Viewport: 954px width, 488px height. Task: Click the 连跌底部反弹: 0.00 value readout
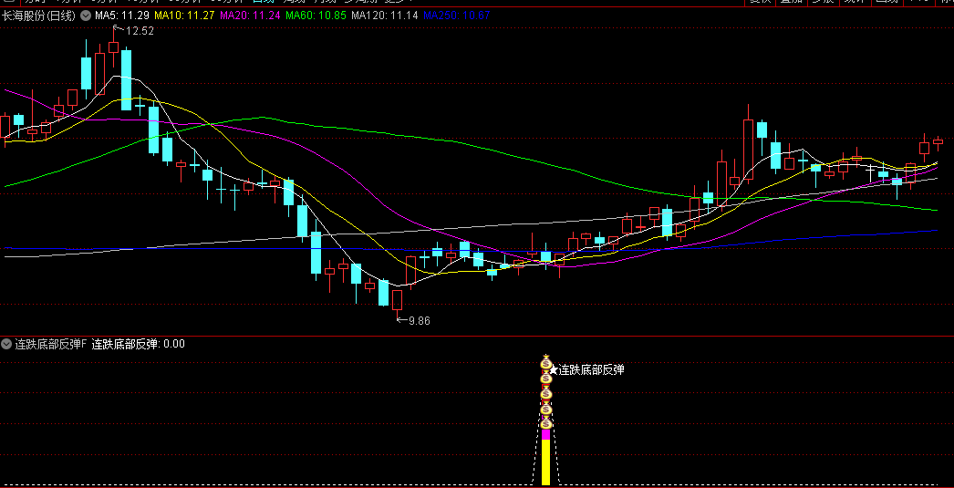coord(138,345)
